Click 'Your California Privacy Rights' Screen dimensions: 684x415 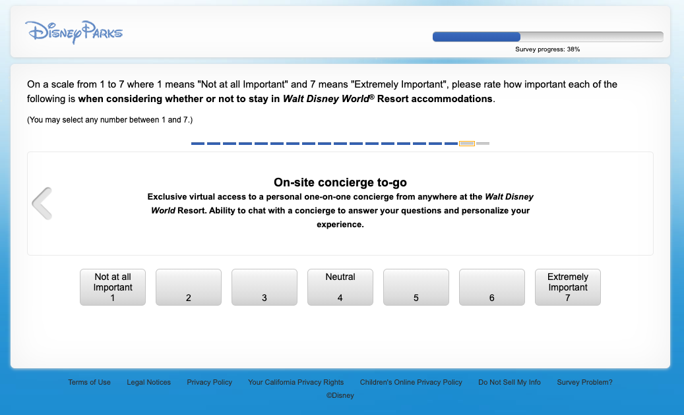295,382
